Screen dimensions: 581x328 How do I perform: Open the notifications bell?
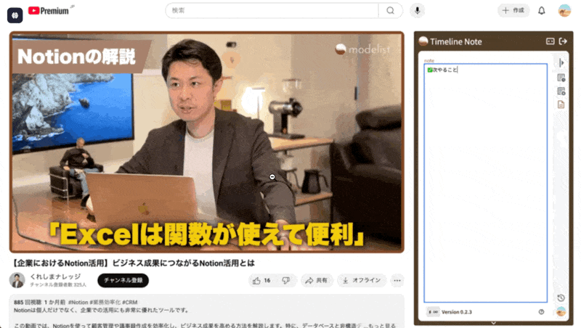click(541, 10)
